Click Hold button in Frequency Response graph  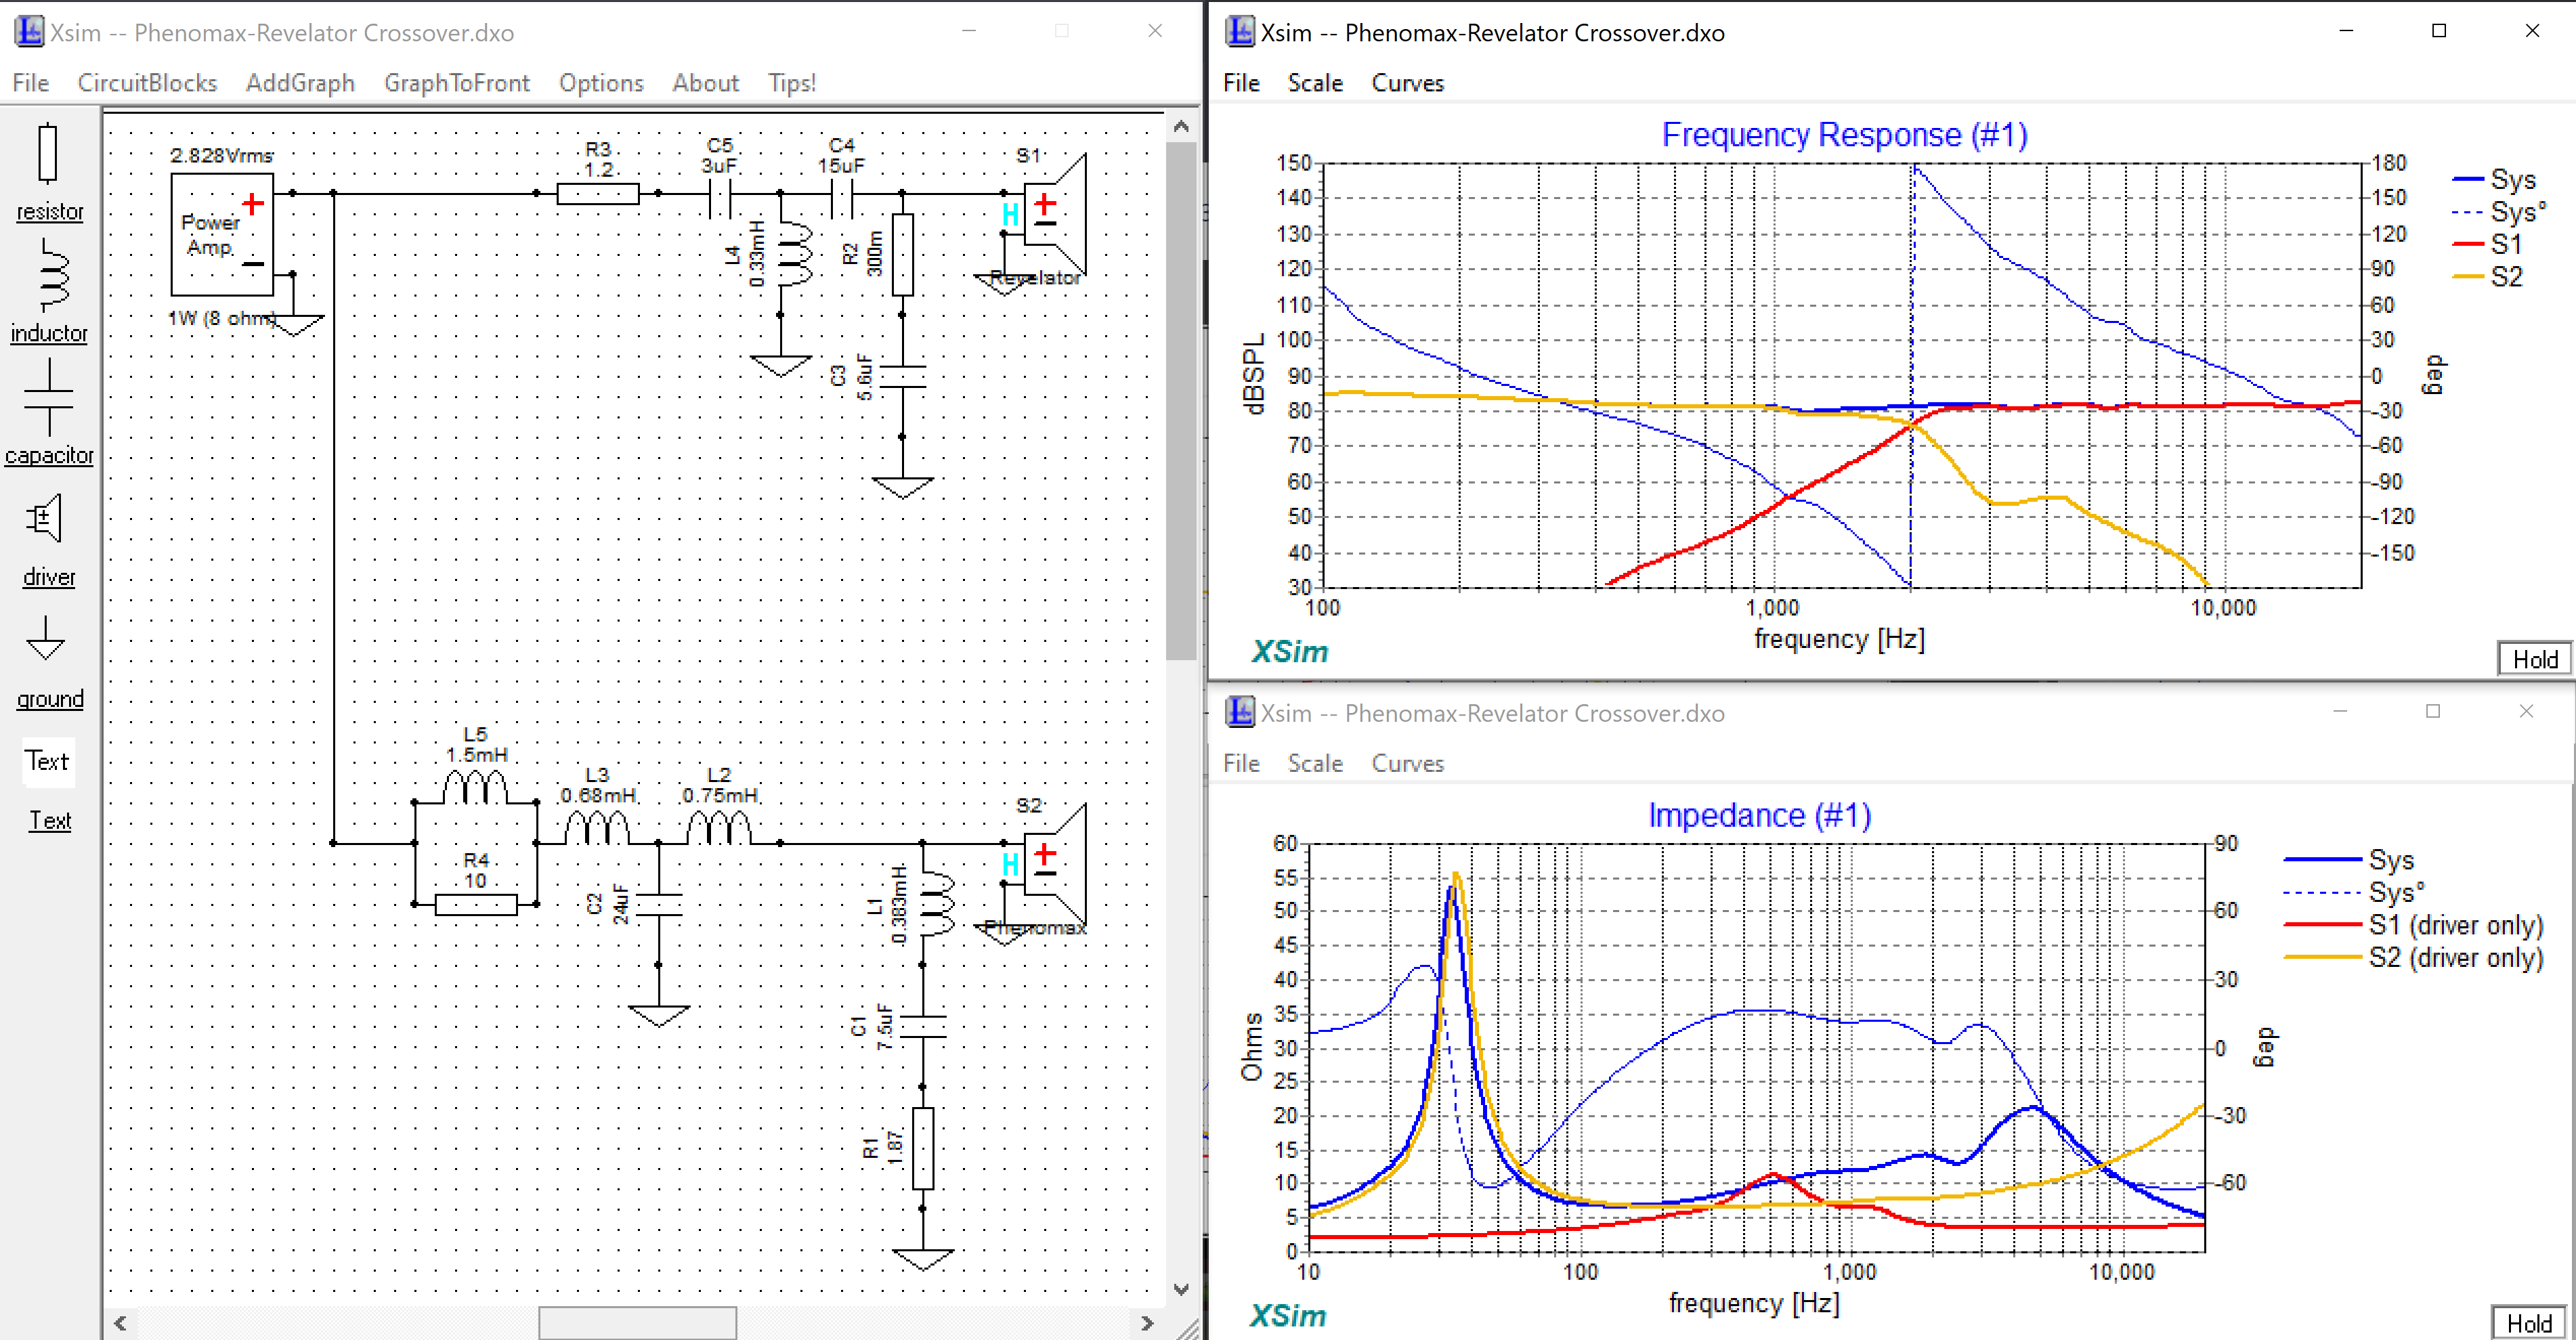(x=2534, y=659)
